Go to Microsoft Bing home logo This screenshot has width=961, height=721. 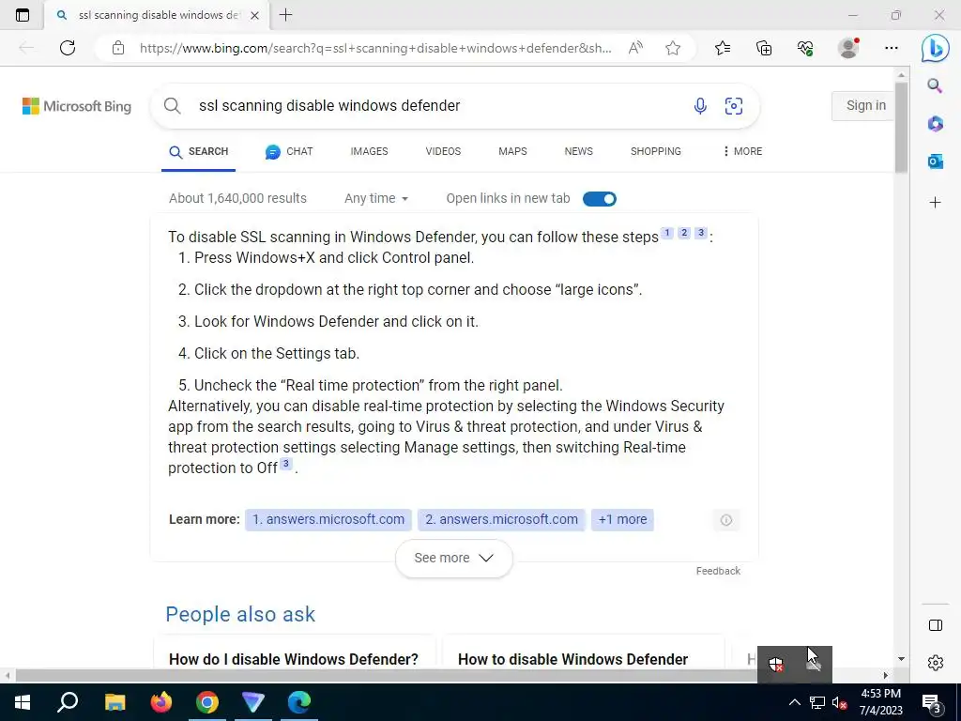tap(77, 106)
